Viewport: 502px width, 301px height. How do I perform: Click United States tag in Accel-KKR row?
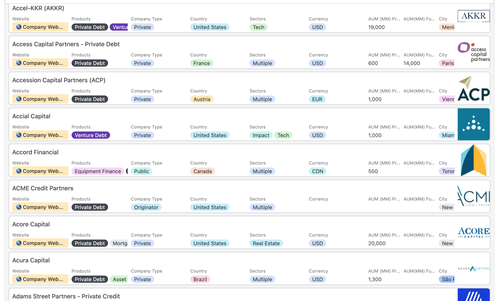[x=210, y=27]
